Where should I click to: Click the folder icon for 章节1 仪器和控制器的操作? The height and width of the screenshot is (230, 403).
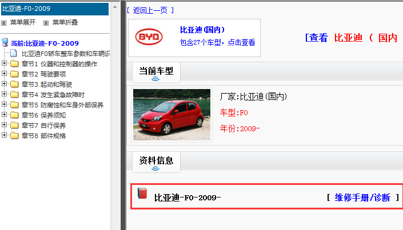(x=14, y=63)
